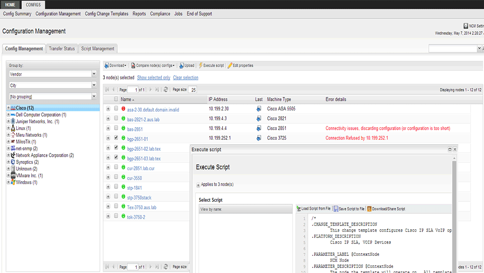
Task: Click Download/Share Script icon
Action: 369,209
